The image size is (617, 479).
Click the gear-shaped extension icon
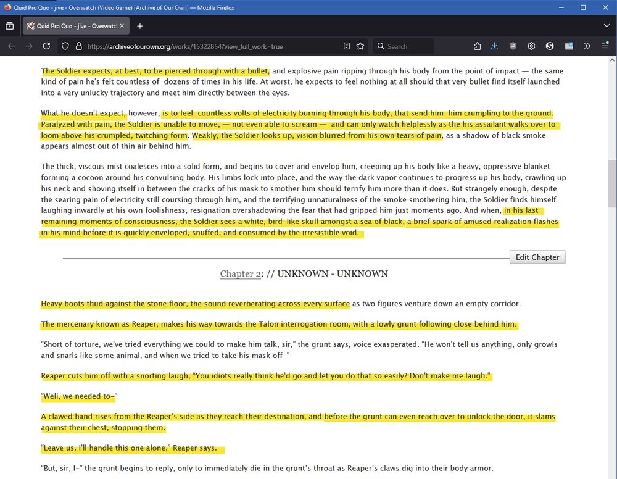click(x=531, y=46)
